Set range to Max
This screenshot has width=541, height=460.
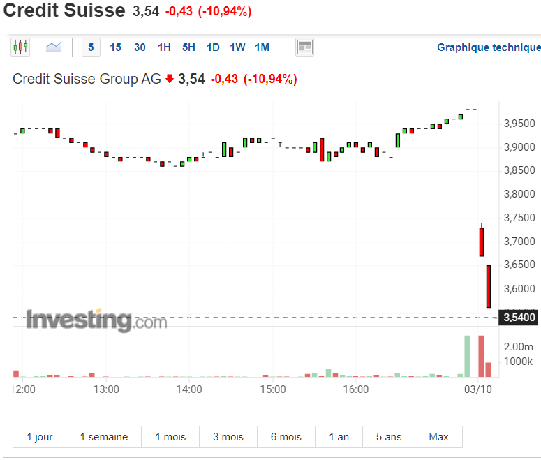(x=438, y=437)
